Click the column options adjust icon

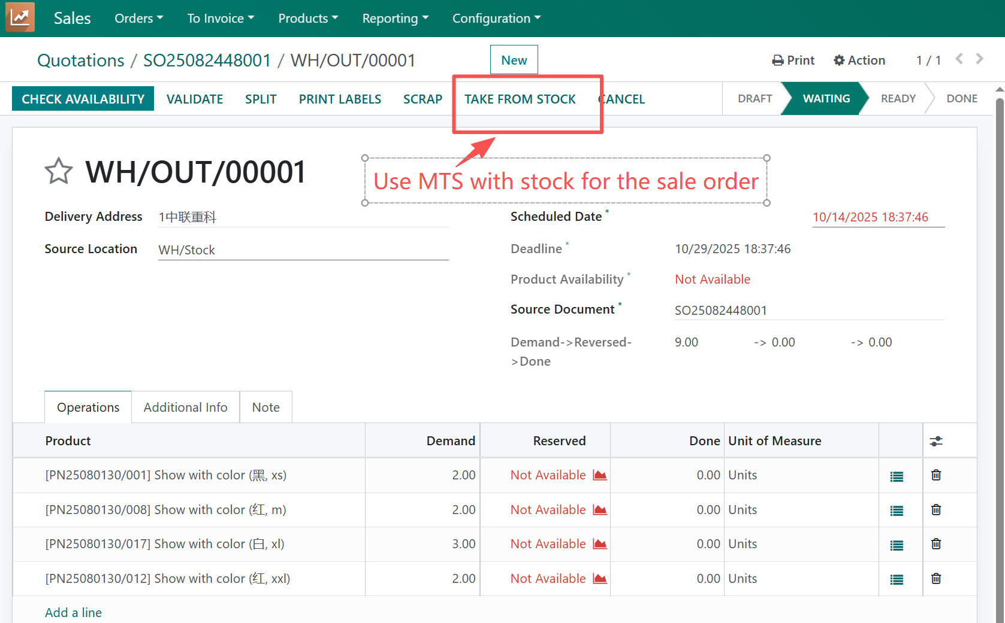(x=935, y=441)
